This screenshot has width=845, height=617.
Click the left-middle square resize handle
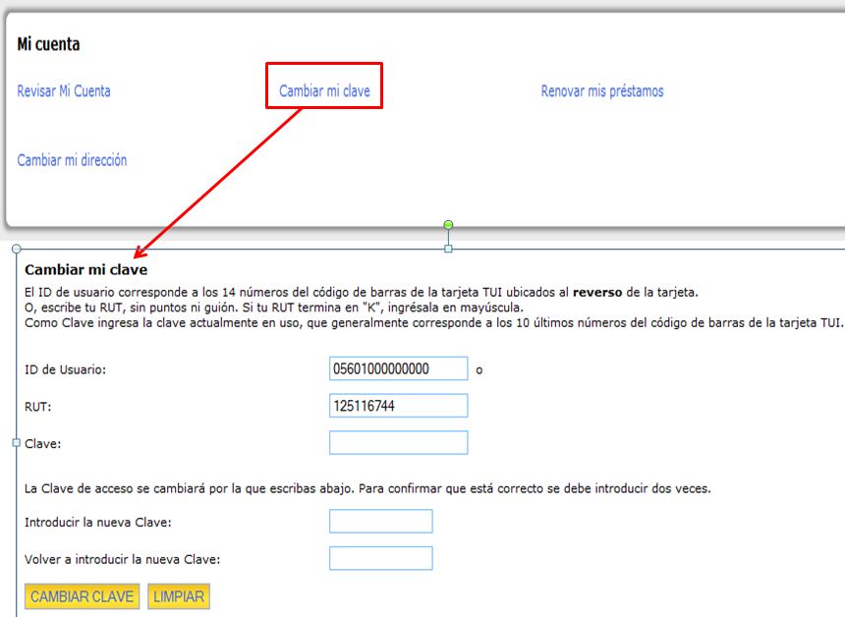(16, 443)
